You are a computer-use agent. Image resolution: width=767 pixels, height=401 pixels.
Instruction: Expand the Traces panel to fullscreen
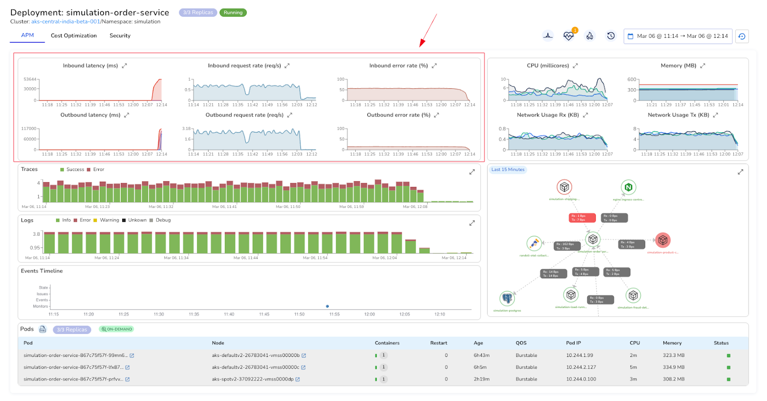(x=472, y=172)
